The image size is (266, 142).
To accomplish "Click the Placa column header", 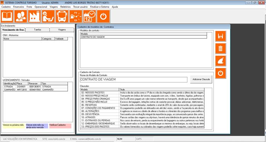I will [22, 84].
